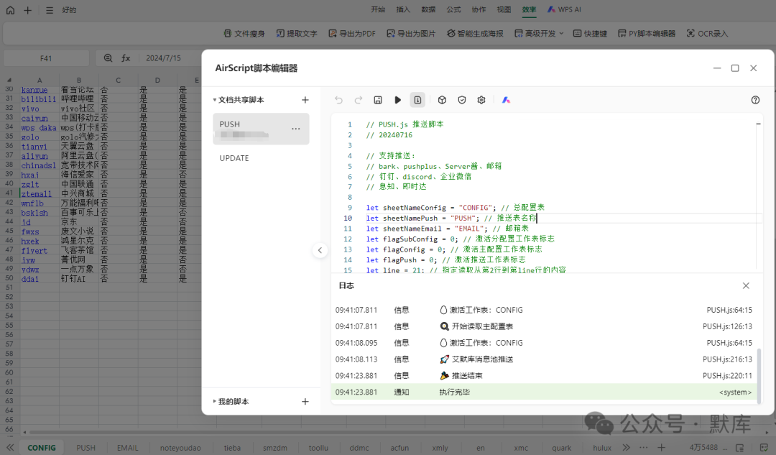Open the script editor settings gear
The image size is (776, 455).
point(481,100)
